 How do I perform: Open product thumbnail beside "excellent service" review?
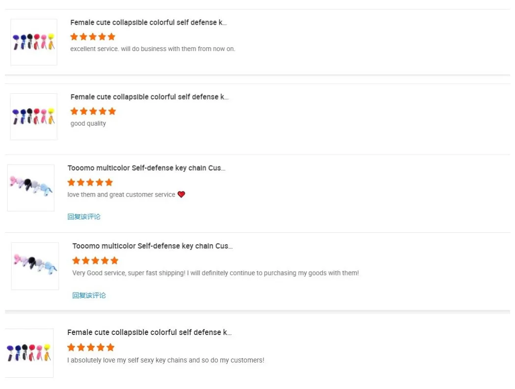(34, 42)
